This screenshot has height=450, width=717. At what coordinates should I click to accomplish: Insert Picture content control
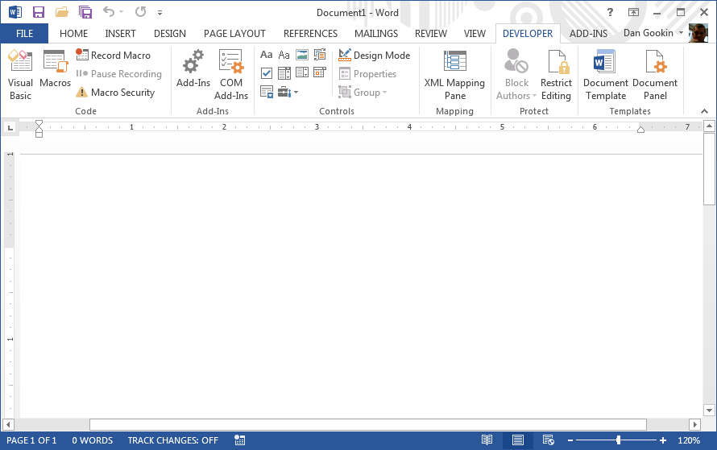click(x=302, y=55)
